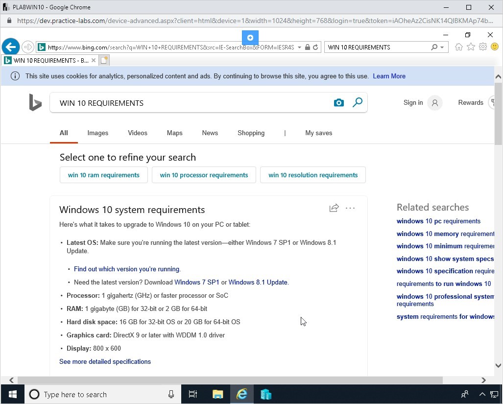
Task: Open related search windows 10 memory requirements
Action: click(445, 234)
